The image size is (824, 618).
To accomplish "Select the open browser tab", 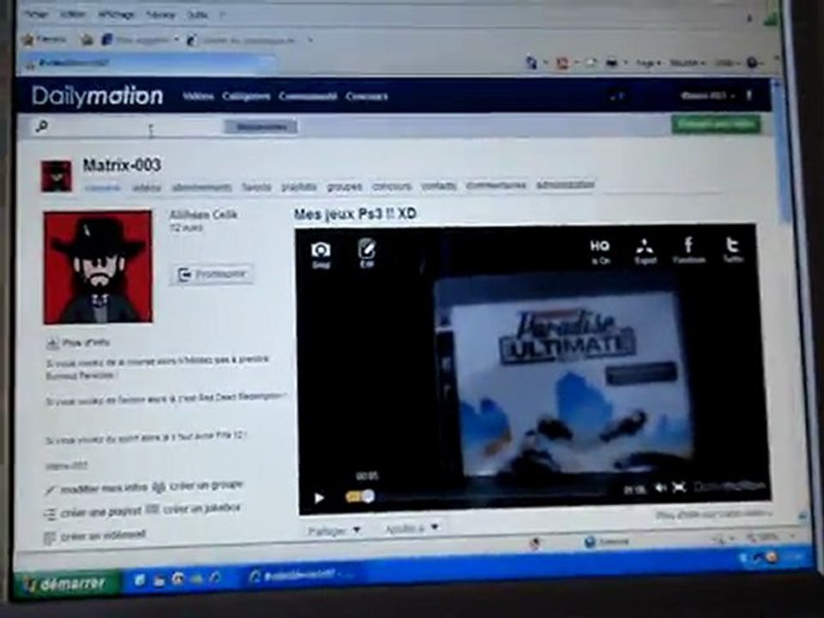I will [149, 63].
